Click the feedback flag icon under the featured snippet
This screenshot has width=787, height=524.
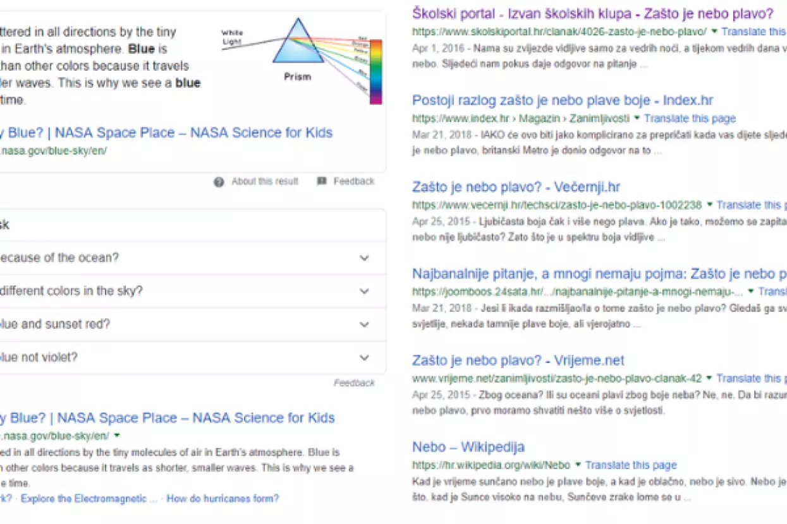coord(322,181)
